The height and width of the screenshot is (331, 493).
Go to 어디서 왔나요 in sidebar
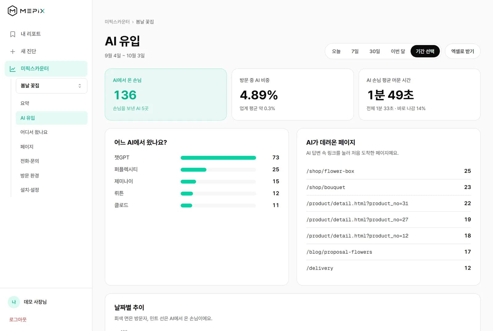pos(51,132)
